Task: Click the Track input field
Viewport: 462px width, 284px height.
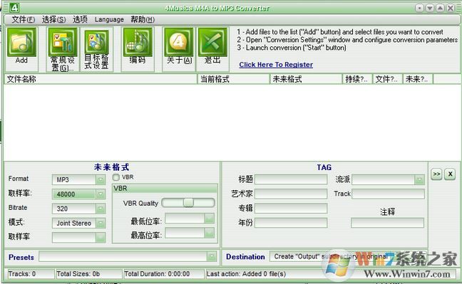Action: click(x=388, y=194)
